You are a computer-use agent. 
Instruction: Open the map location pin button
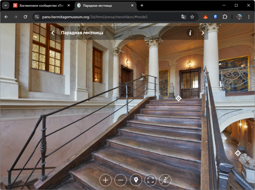point(136,180)
